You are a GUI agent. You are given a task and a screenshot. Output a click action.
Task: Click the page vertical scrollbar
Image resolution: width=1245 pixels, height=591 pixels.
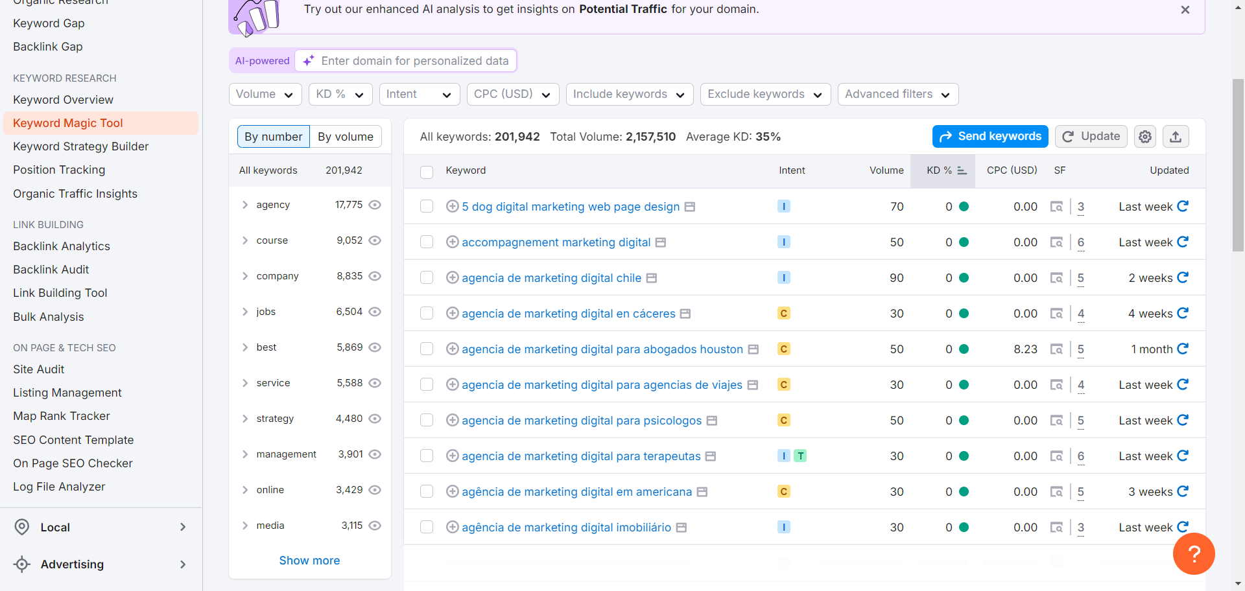click(x=1238, y=165)
